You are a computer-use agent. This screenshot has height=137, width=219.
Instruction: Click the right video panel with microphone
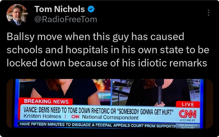pyautogui.click(x=156, y=92)
